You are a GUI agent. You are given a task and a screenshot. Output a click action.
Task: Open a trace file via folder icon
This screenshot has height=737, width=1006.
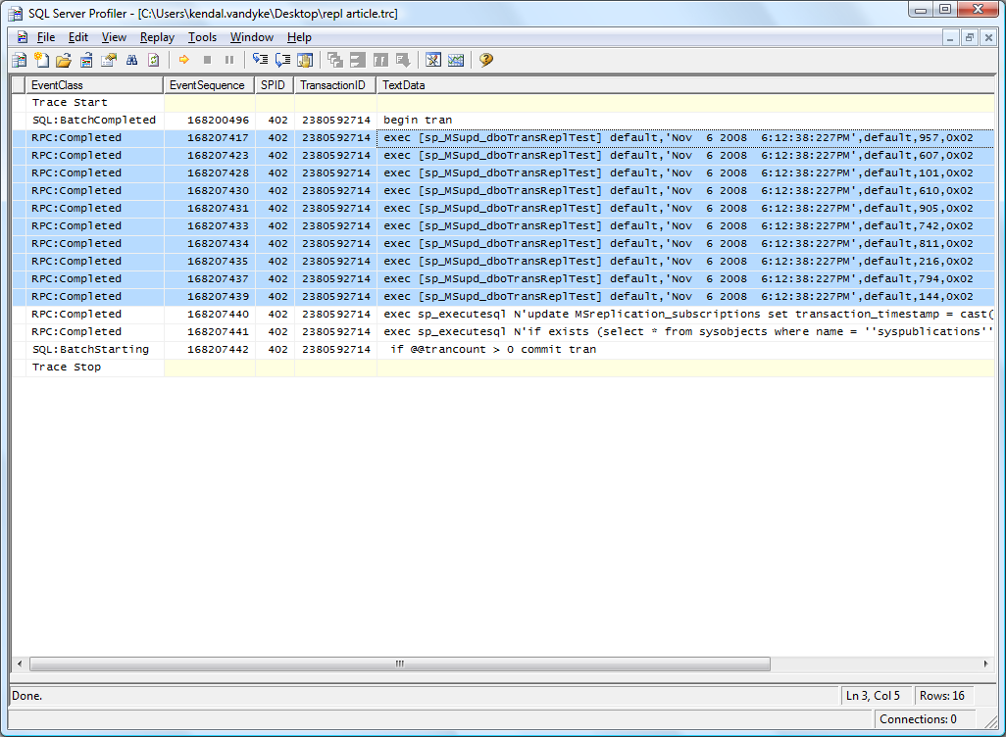64,61
